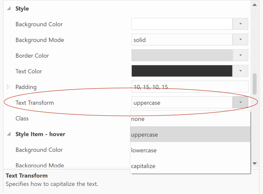Click the white Background Color swatch
The image size is (263, 194).
182,24
